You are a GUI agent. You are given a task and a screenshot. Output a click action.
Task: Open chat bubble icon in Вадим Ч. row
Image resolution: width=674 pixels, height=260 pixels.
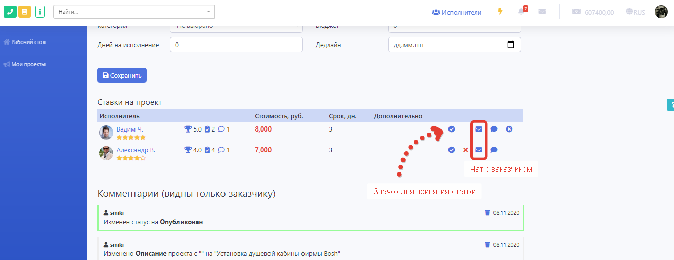click(494, 129)
